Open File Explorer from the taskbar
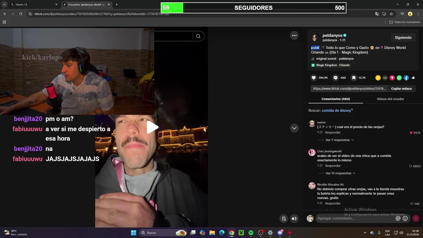 tap(212, 233)
